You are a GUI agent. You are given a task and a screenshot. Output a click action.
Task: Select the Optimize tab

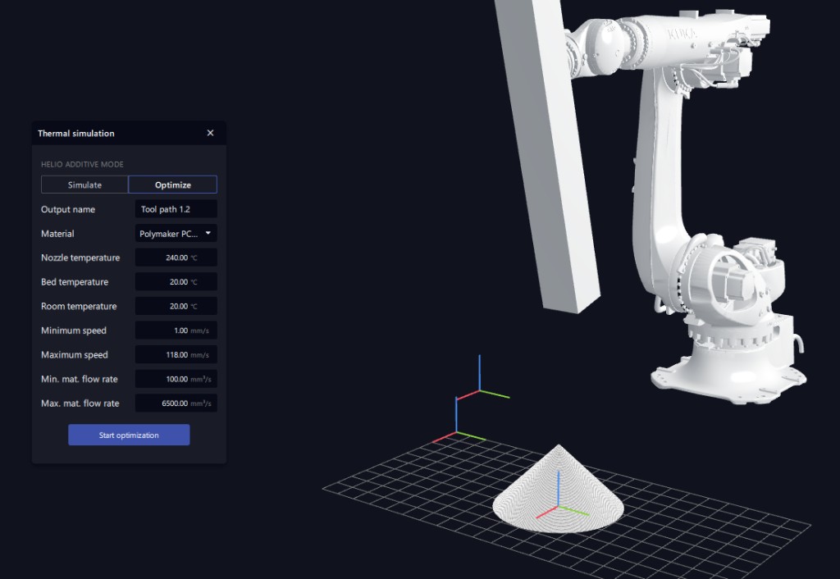click(x=172, y=185)
